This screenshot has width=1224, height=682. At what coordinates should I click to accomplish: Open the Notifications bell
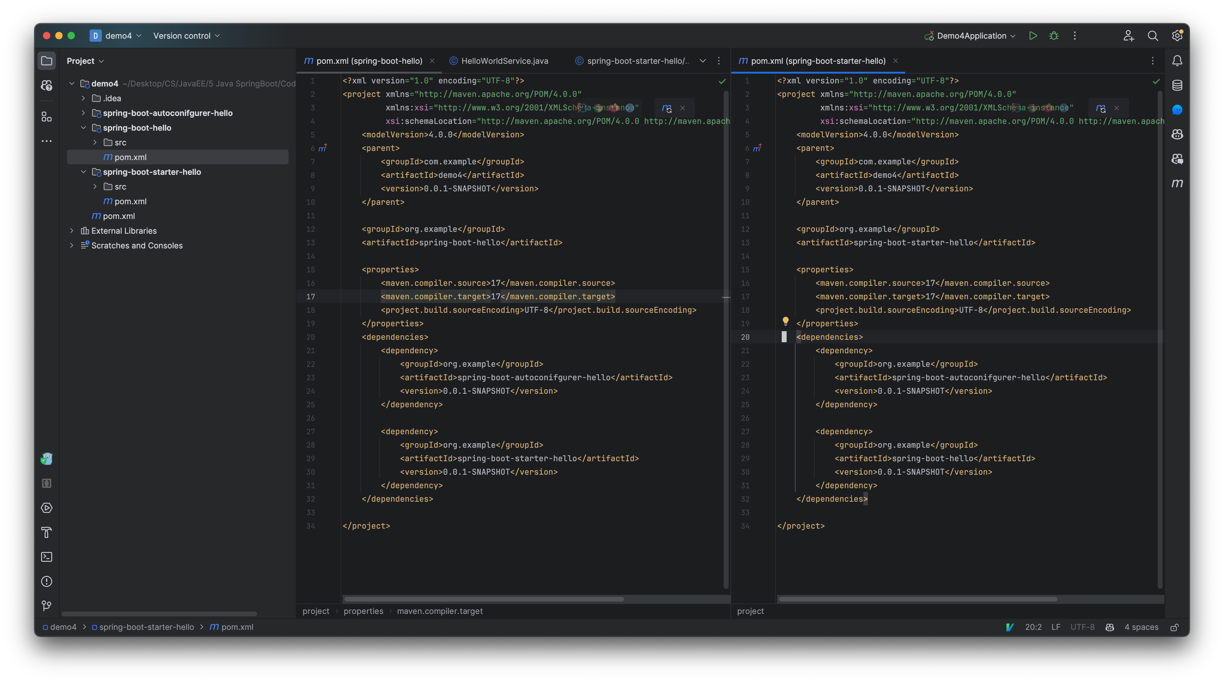point(1177,61)
